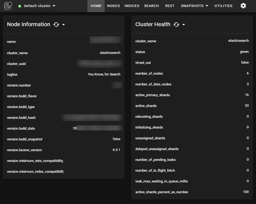Select the REST navigation item
The width and height of the screenshot is (256, 204).
point(170,6)
